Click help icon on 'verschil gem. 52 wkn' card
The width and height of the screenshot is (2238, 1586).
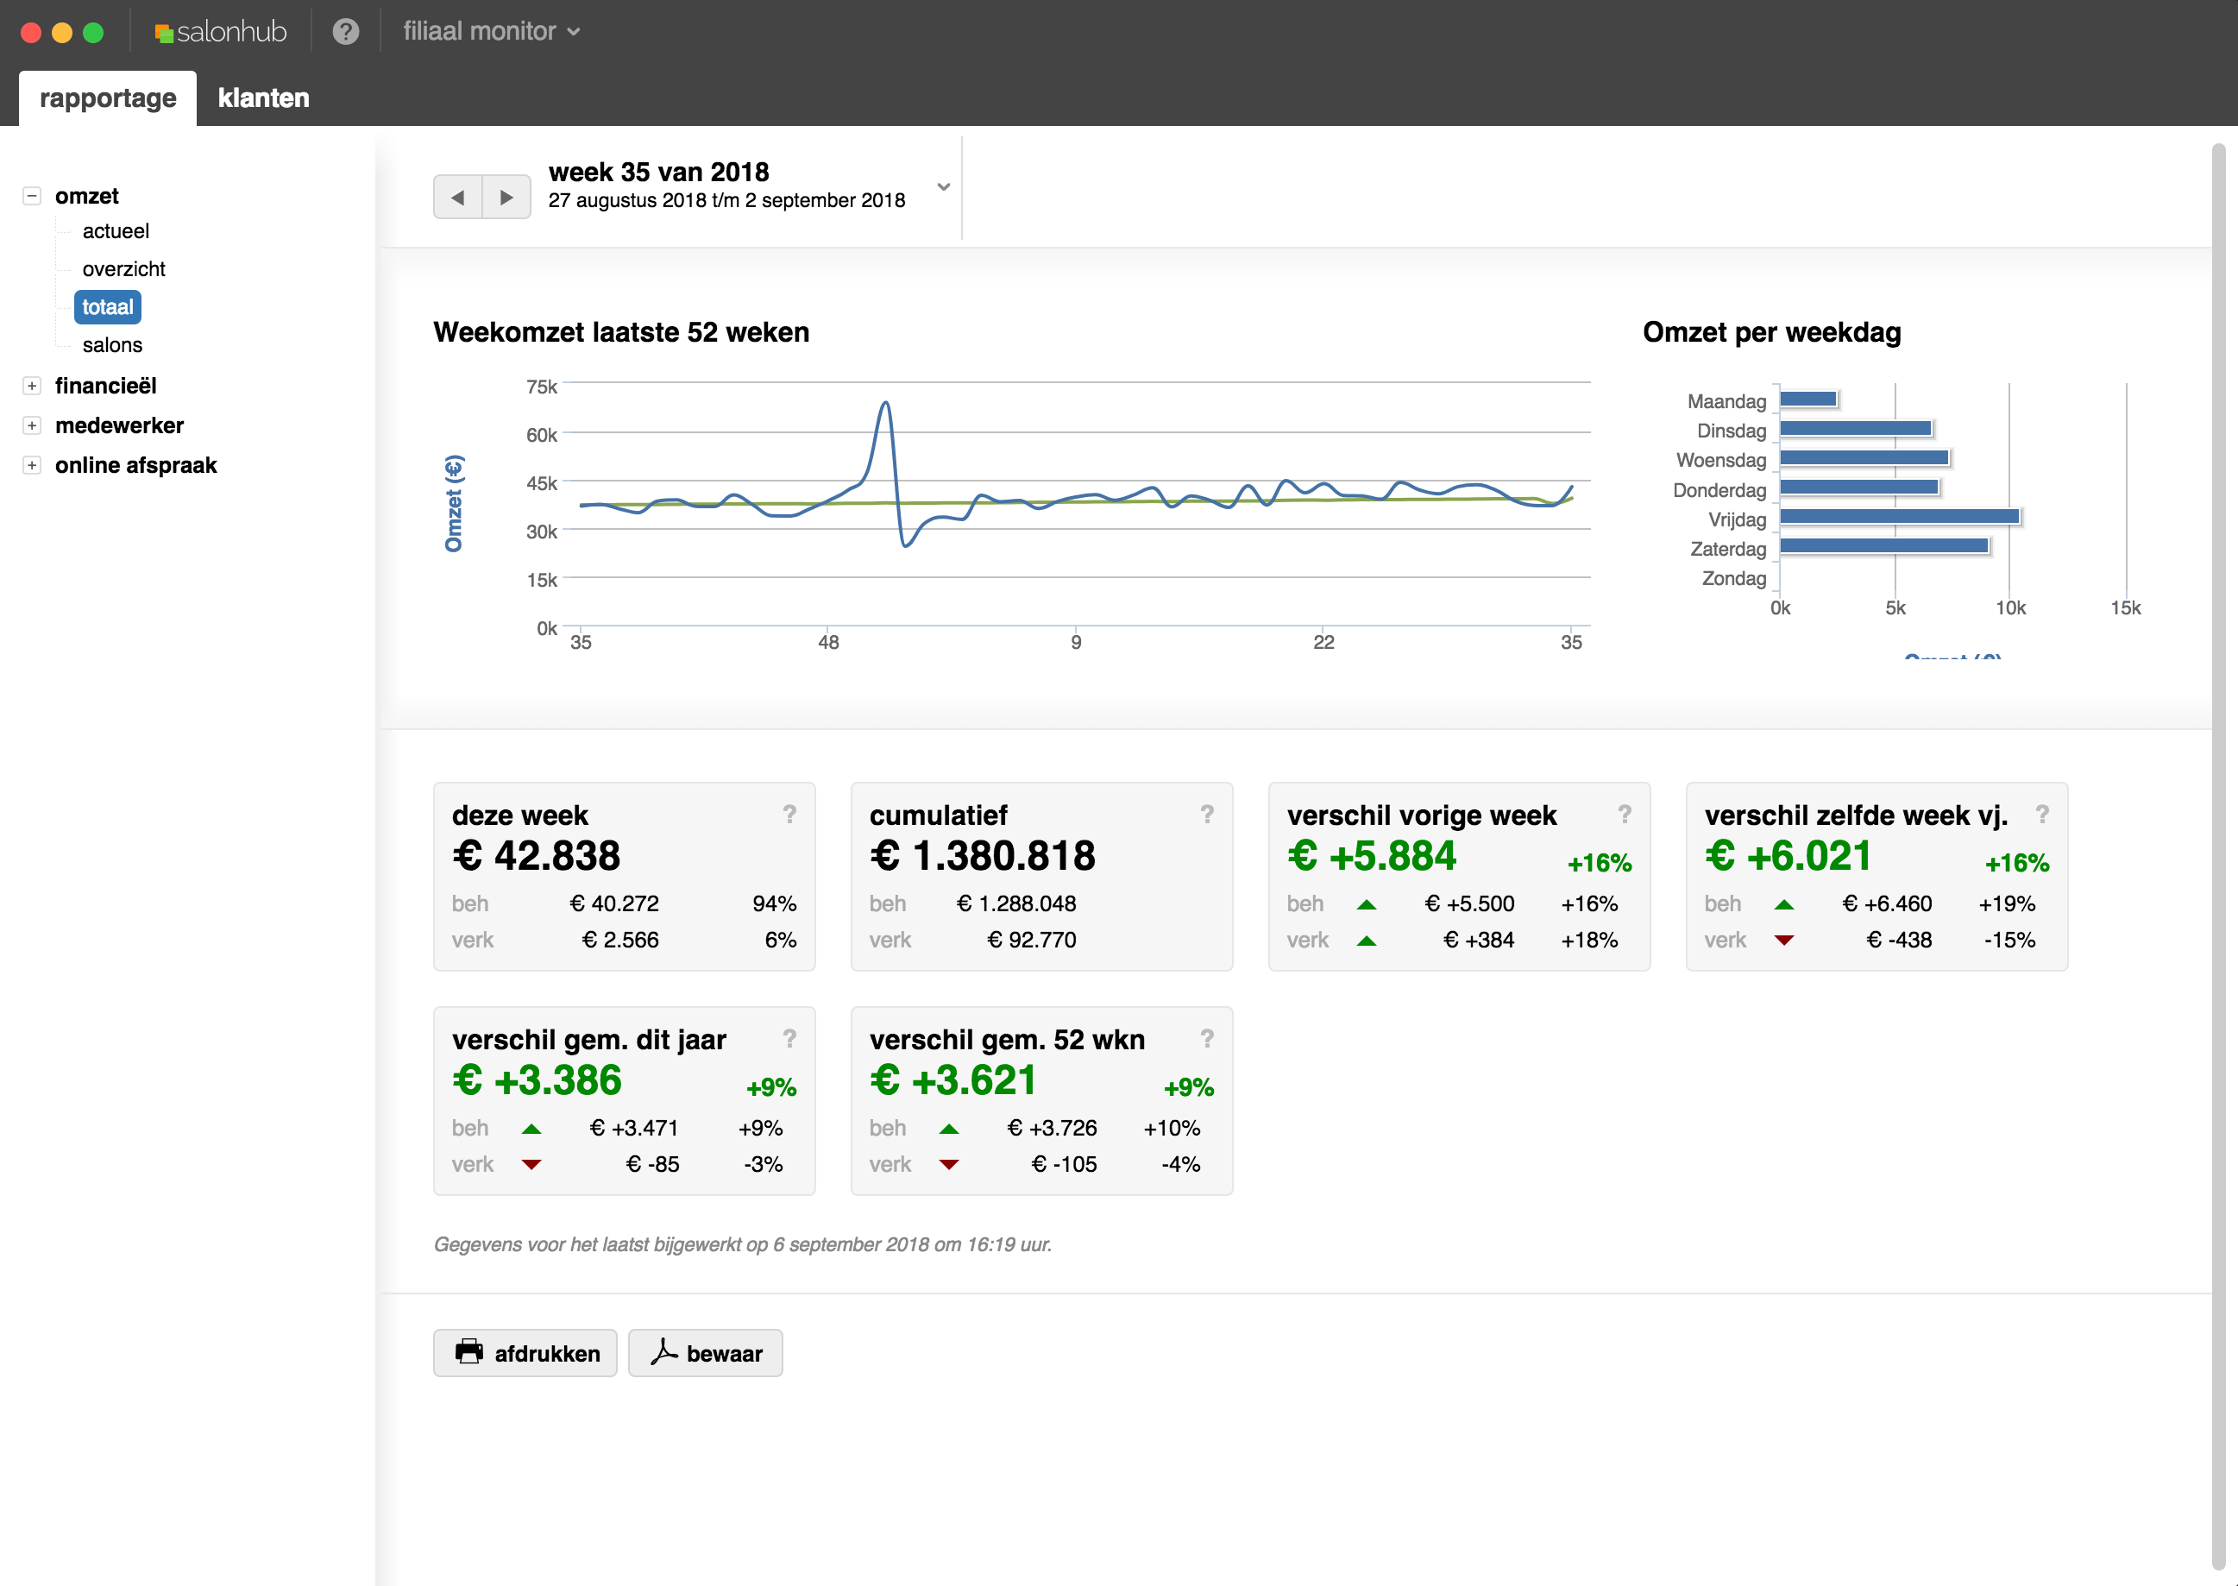pos(1207,1038)
